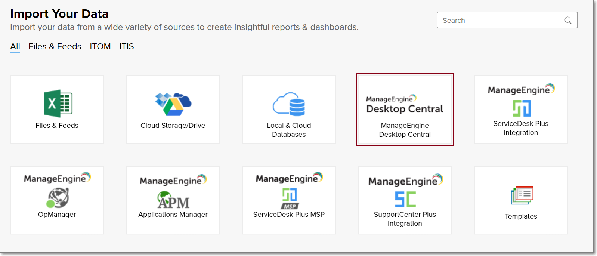The height and width of the screenshot is (256, 597).
Task: Click the 'OpManager' label
Action: 57,215
